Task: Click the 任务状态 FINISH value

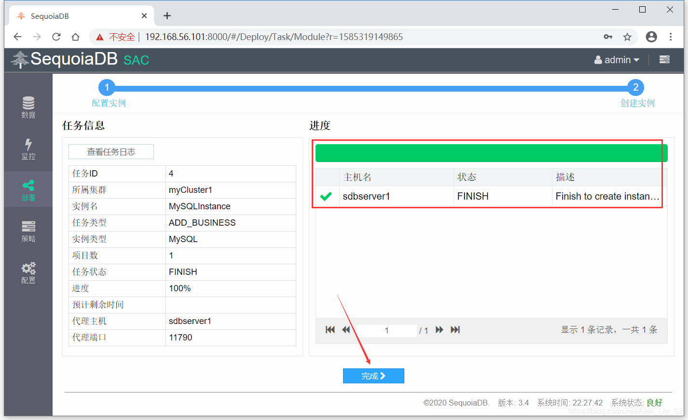Action: [x=183, y=272]
